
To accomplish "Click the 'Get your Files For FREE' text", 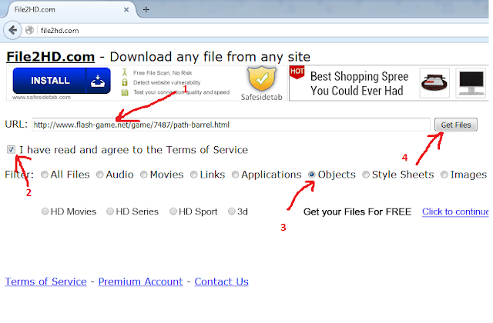I will pyautogui.click(x=357, y=212).
